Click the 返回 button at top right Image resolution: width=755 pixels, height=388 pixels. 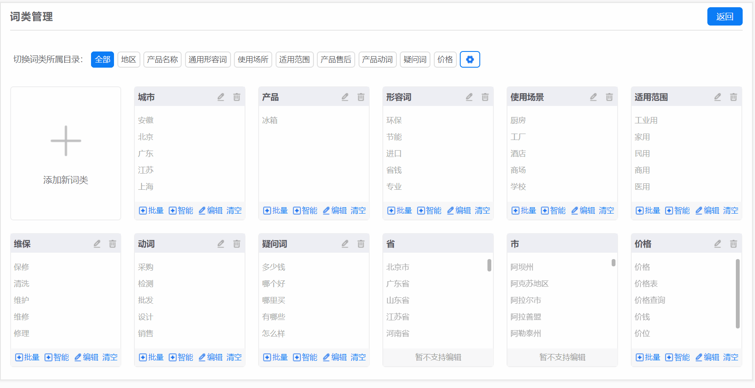pyautogui.click(x=725, y=16)
